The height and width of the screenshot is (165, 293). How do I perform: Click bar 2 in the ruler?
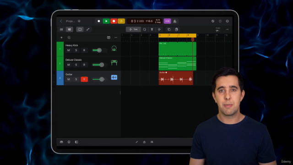click(131, 35)
